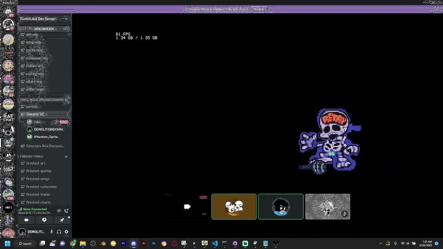The image size is (443, 249).
Task: Add channel to Voice Music Discussions category
Action: pos(67,100)
